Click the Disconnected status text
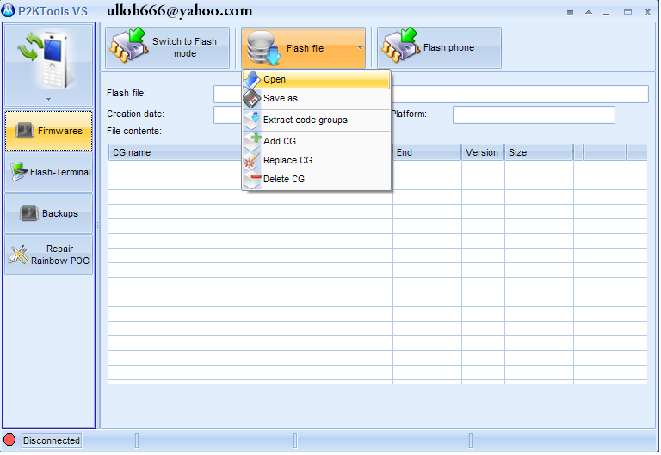Screen dimensions: 661x455 click(x=52, y=440)
